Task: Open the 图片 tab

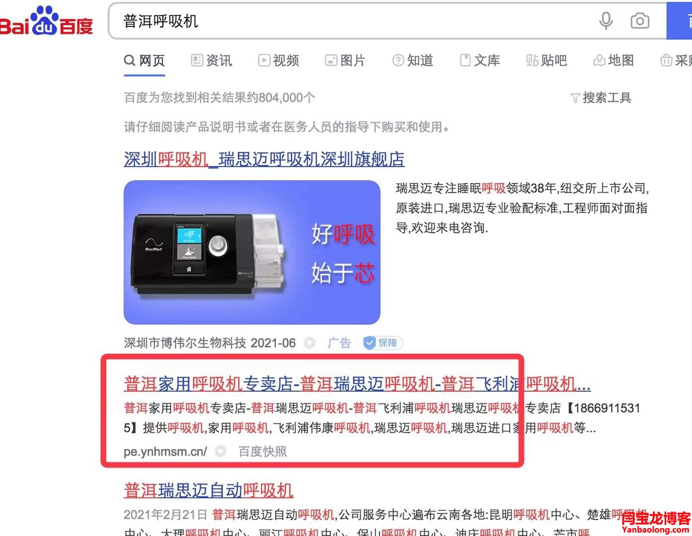Action: (x=345, y=61)
